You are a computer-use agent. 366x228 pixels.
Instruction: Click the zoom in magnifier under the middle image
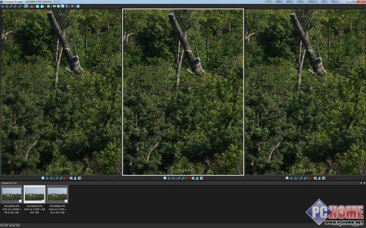pos(179,178)
